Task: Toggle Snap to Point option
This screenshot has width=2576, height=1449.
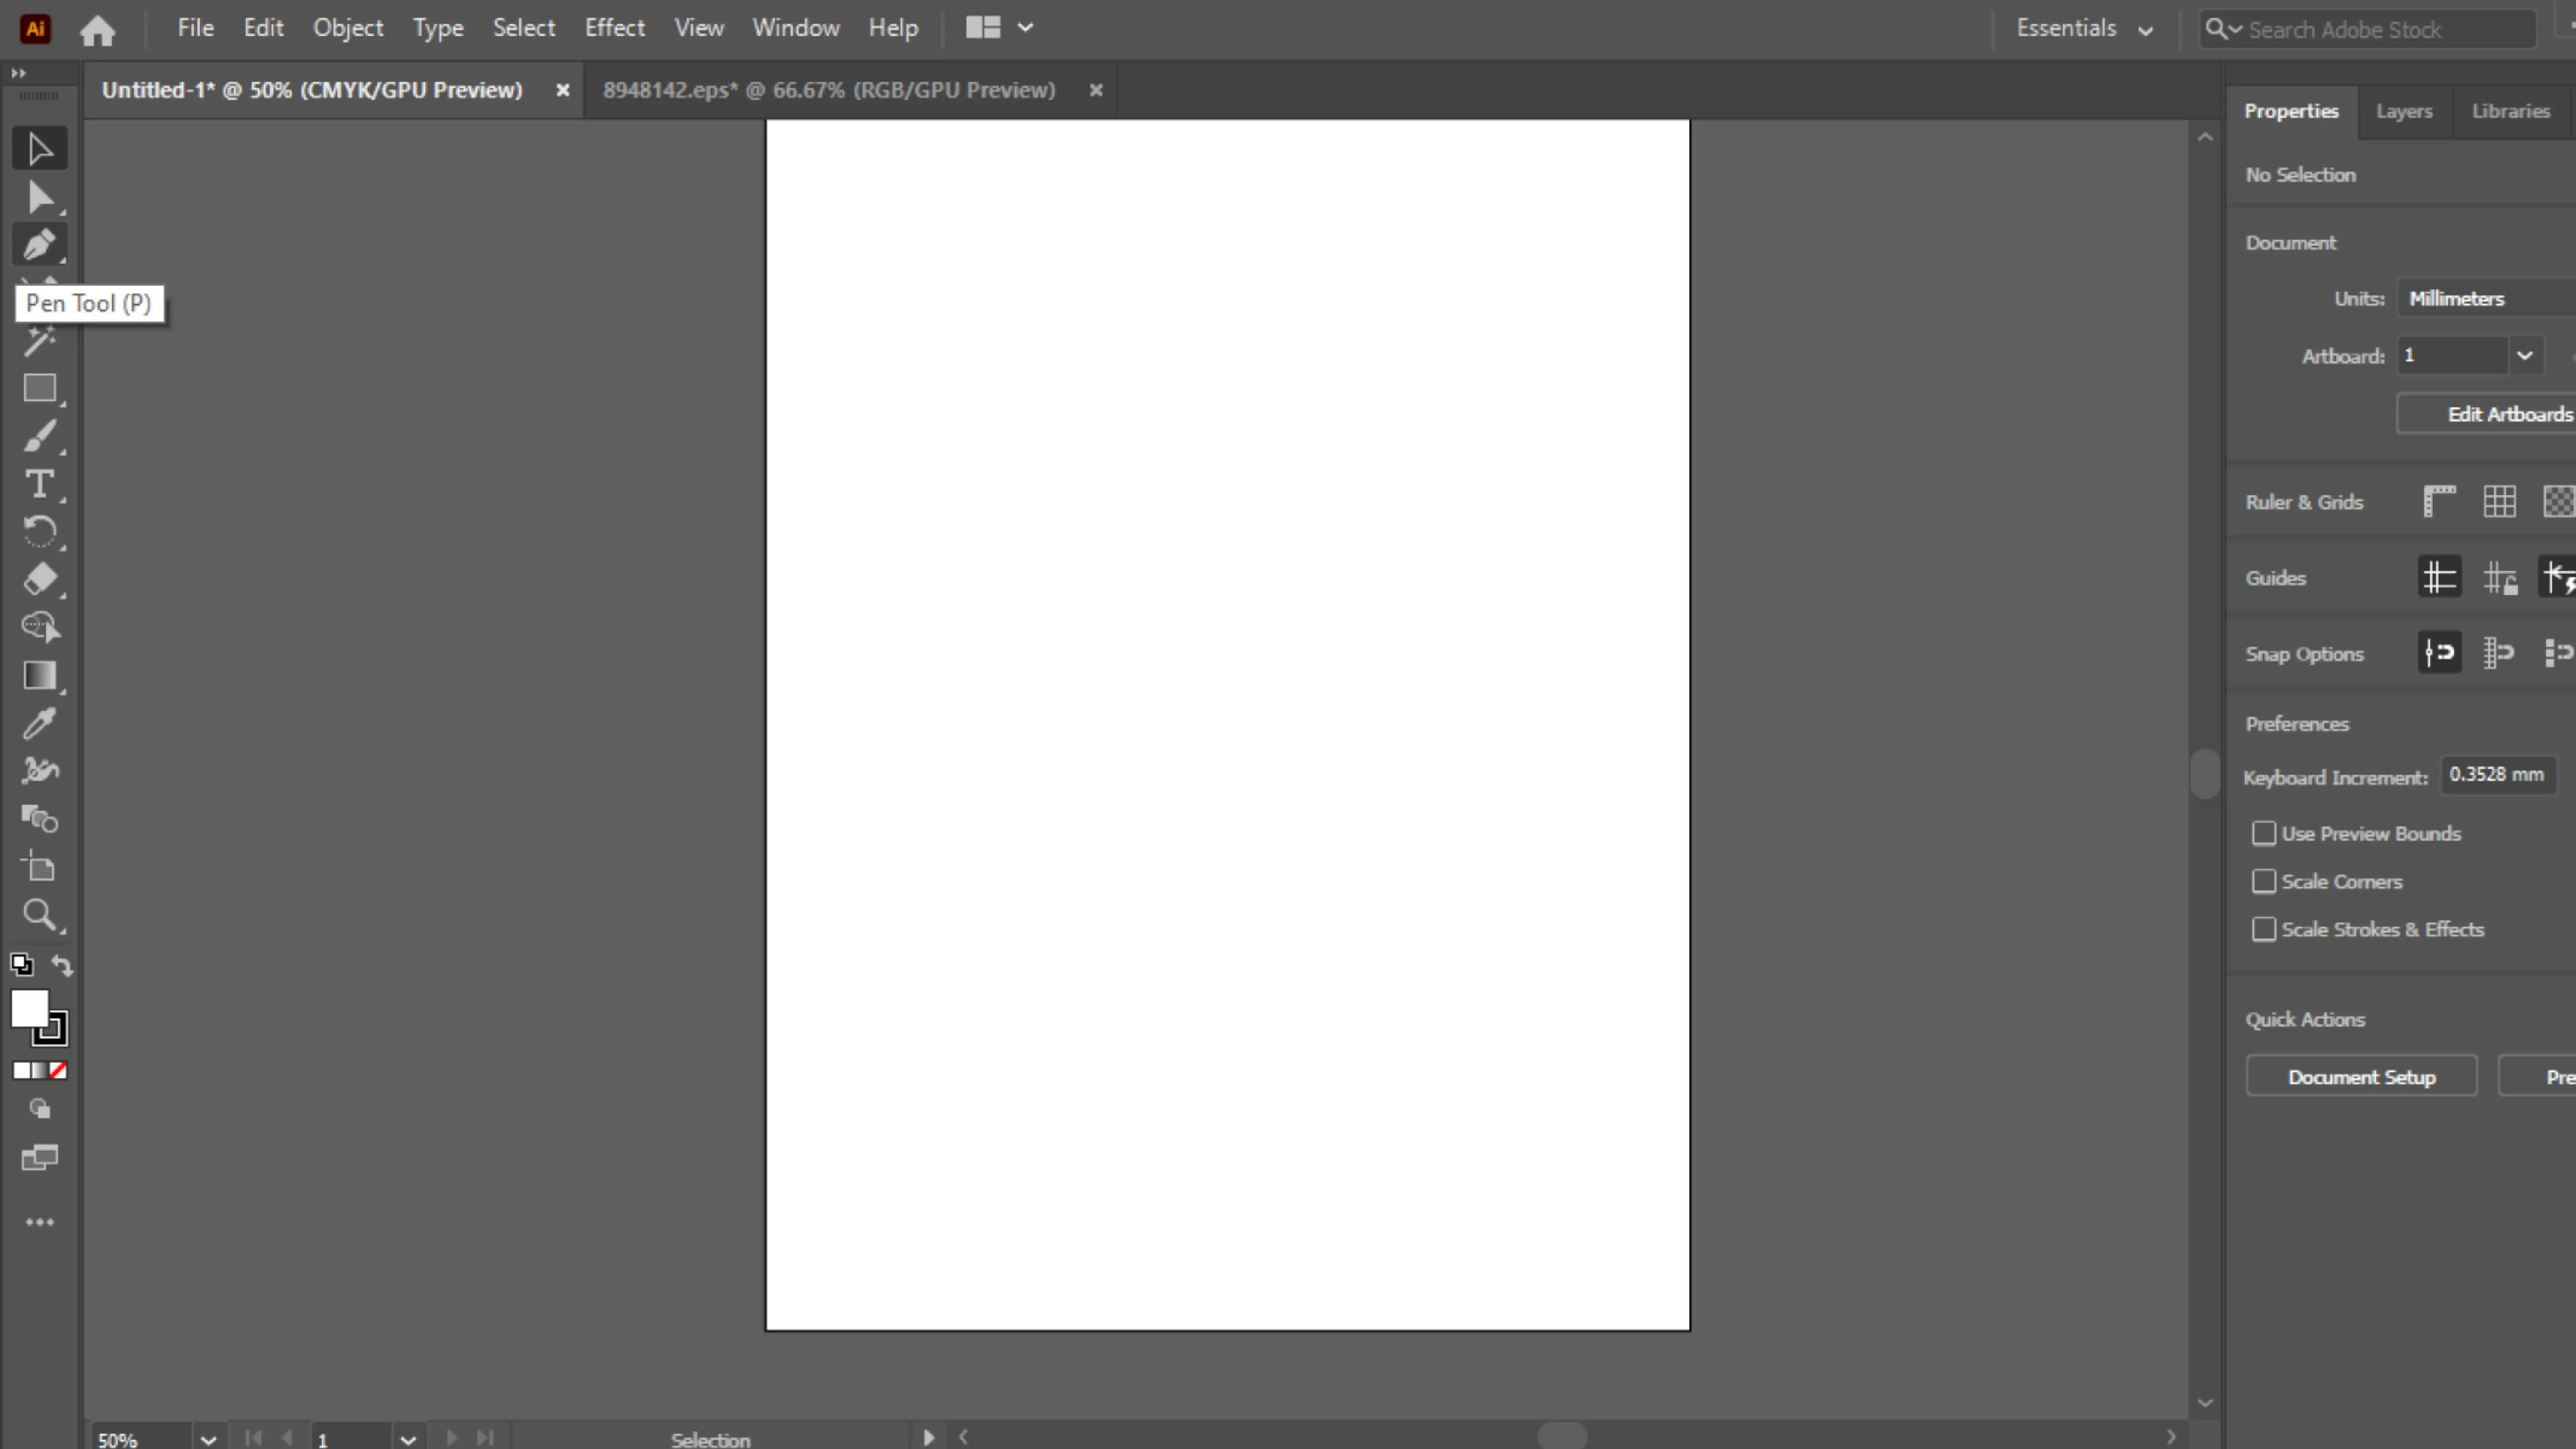Action: coord(2439,653)
